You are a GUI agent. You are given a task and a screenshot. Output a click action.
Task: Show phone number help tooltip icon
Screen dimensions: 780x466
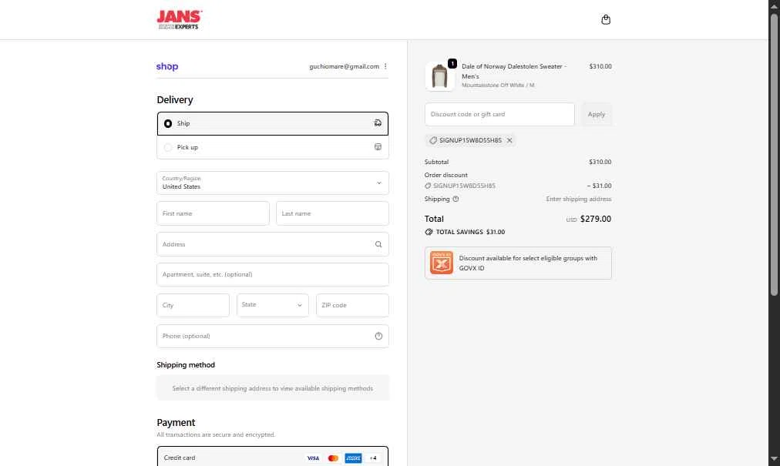(x=378, y=336)
